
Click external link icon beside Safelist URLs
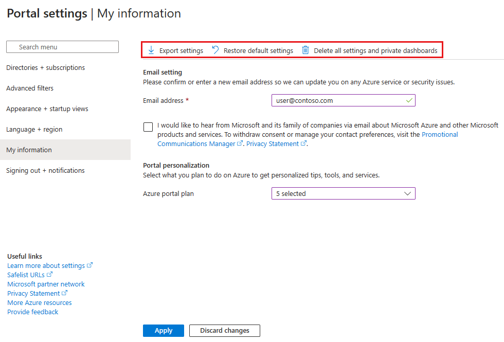[x=49, y=275]
